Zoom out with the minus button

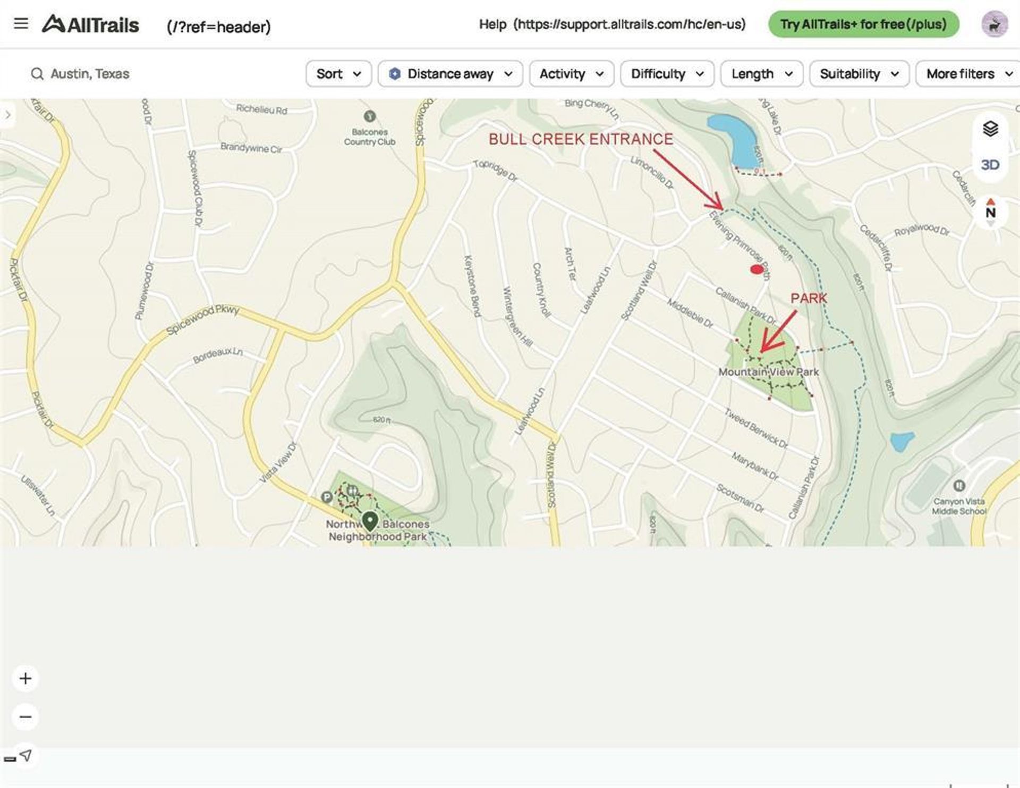point(25,717)
